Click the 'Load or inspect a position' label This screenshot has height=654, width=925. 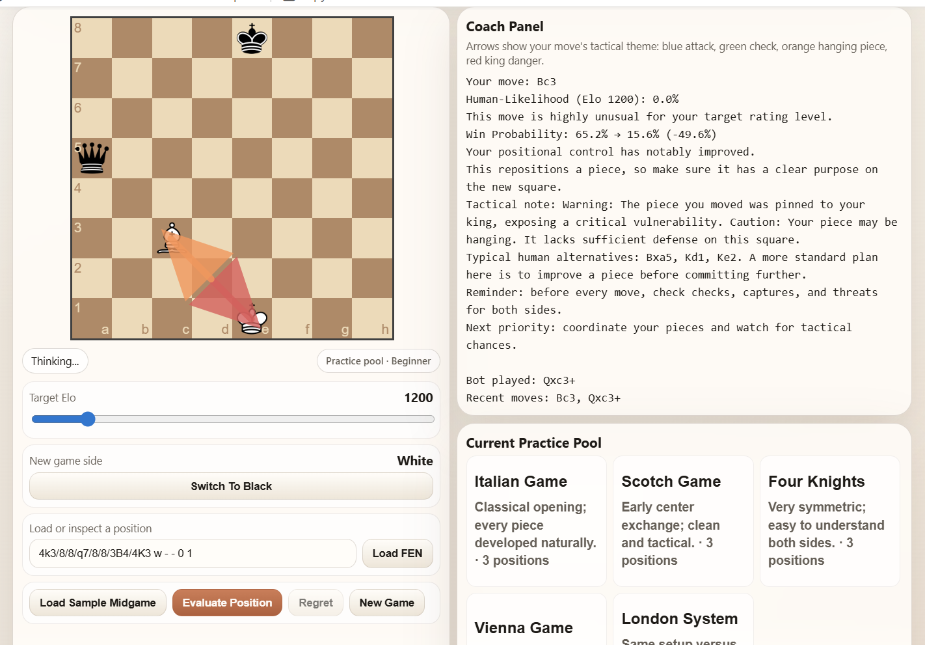90,528
